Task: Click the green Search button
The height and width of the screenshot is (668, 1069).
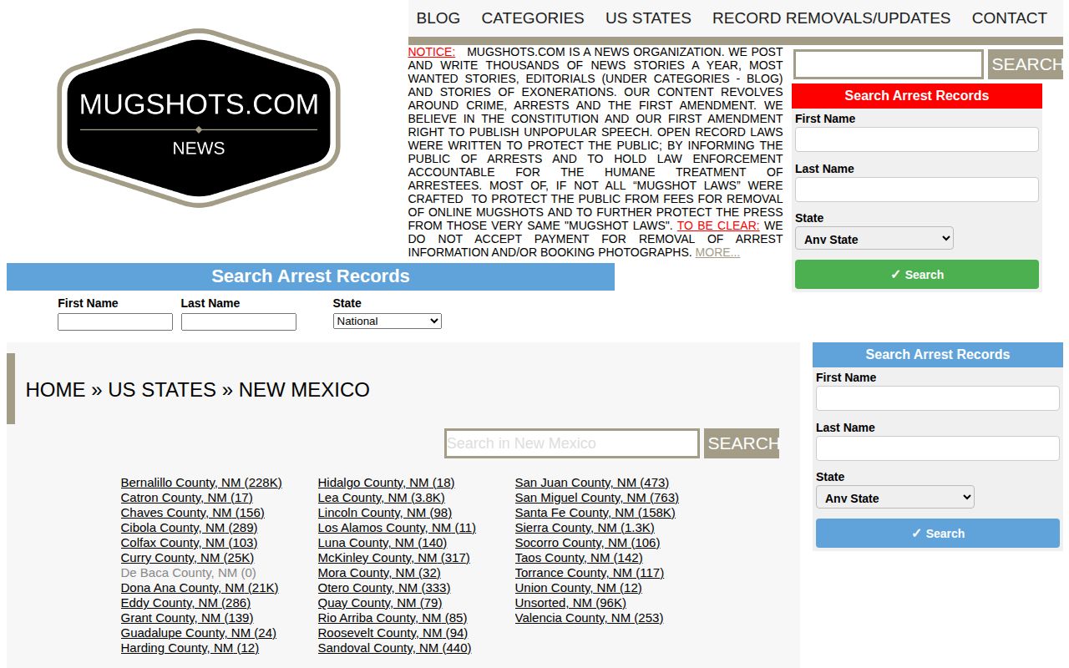Action: [x=916, y=275]
